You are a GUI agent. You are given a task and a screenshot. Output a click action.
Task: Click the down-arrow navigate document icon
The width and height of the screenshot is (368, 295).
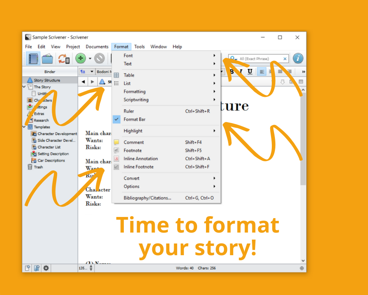pos(283,82)
